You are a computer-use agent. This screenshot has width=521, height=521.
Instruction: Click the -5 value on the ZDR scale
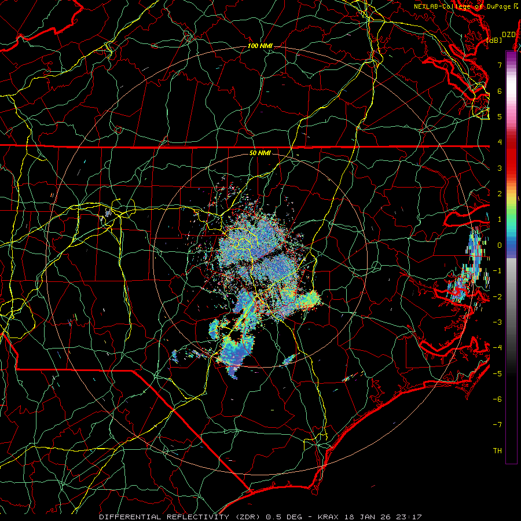497,373
